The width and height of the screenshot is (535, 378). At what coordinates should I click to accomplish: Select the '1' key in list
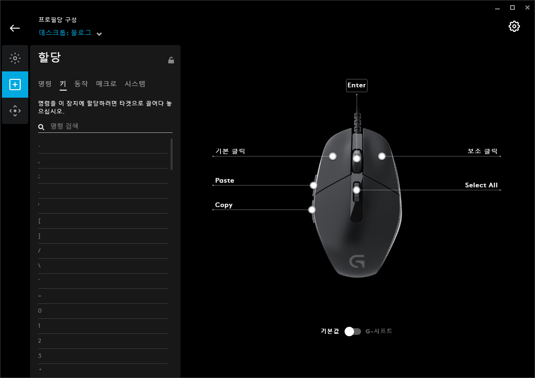point(103,326)
